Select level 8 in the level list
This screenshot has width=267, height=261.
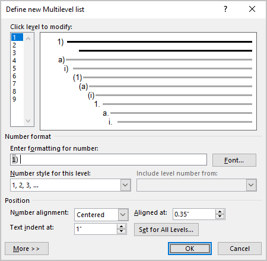[17, 91]
